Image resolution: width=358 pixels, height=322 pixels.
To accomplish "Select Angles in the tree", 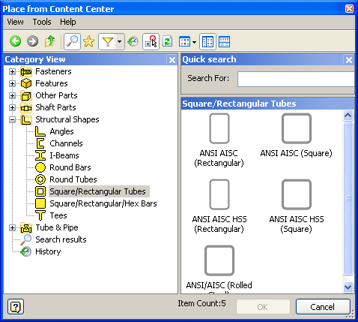I will 61,131.
